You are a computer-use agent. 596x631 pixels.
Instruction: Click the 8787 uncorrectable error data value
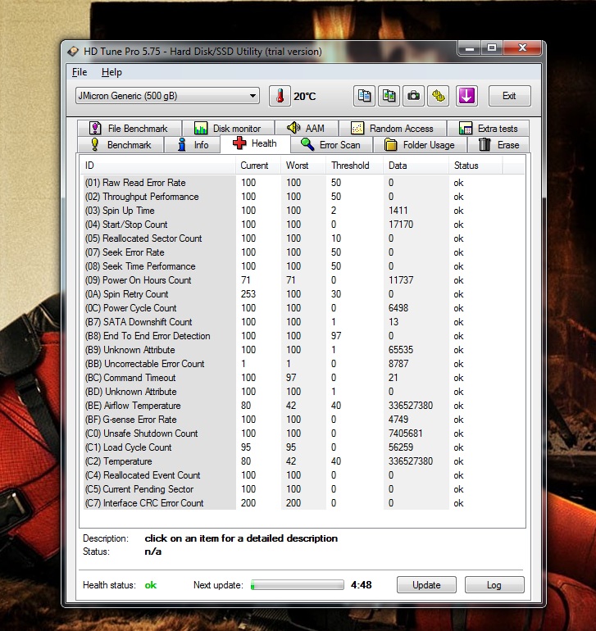click(x=398, y=364)
